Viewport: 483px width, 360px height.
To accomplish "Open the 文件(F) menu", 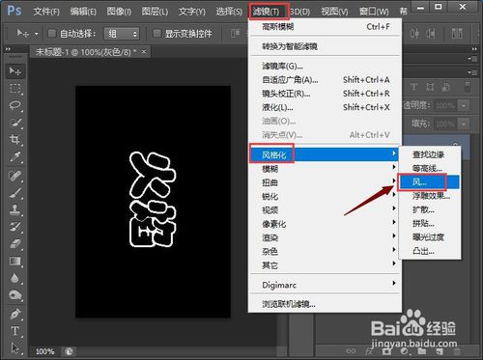I will tap(46, 12).
